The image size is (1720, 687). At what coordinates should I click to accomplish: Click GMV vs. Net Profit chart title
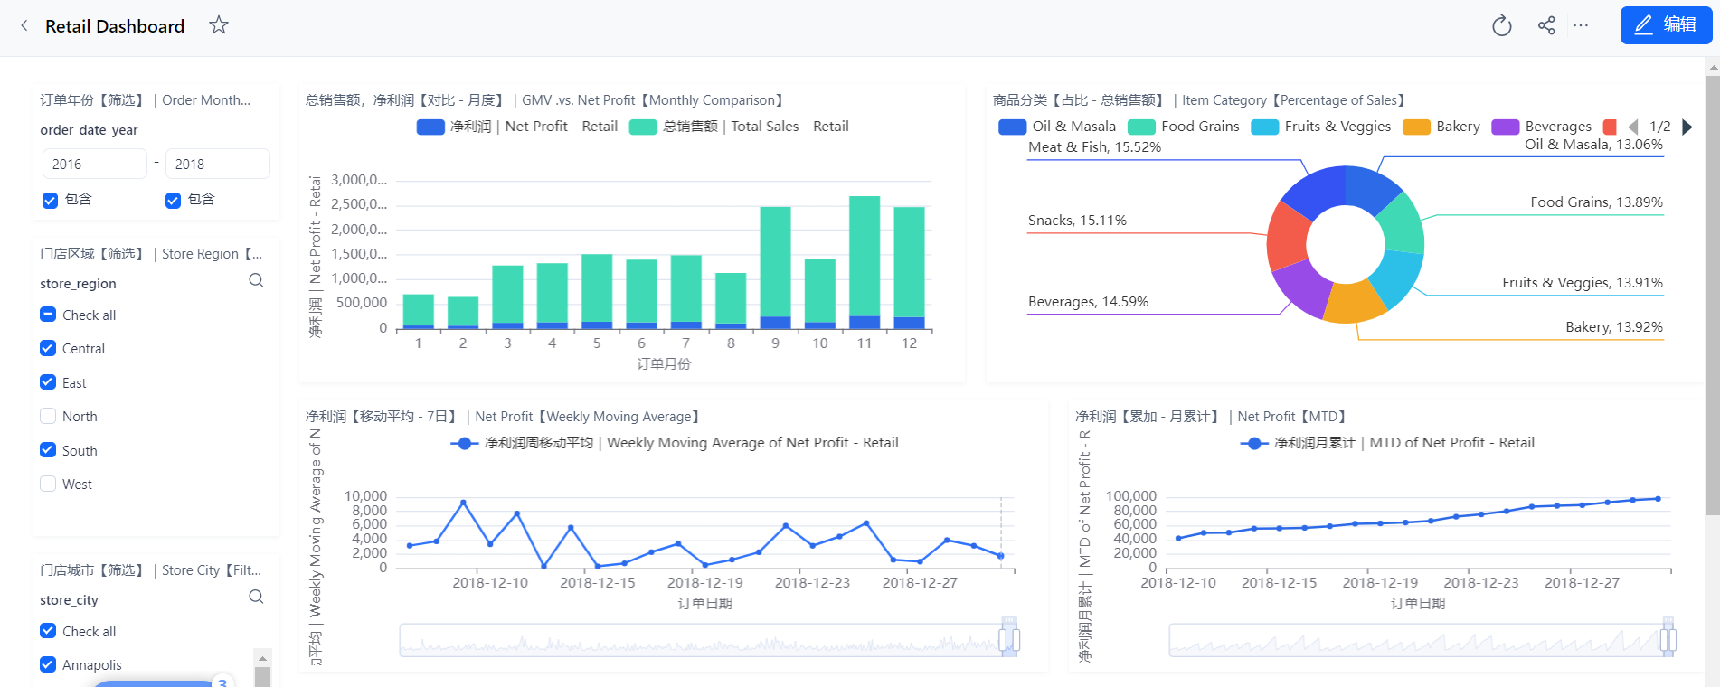pos(544,100)
